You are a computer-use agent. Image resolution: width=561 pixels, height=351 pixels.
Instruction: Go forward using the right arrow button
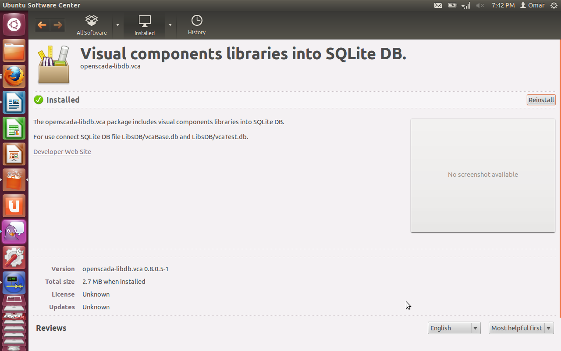58,25
